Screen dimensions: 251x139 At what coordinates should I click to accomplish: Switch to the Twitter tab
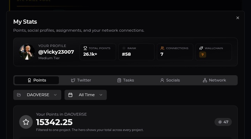point(81,80)
